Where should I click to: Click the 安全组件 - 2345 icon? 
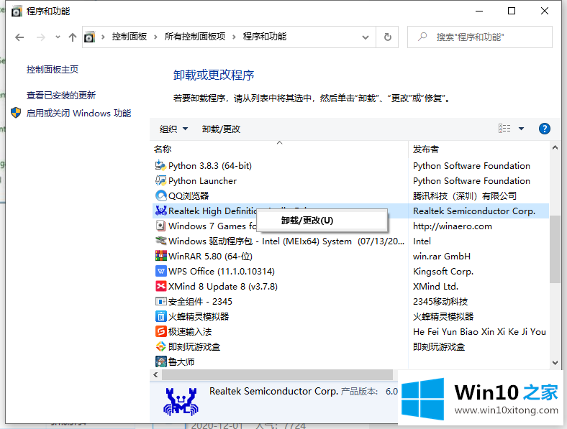point(160,301)
